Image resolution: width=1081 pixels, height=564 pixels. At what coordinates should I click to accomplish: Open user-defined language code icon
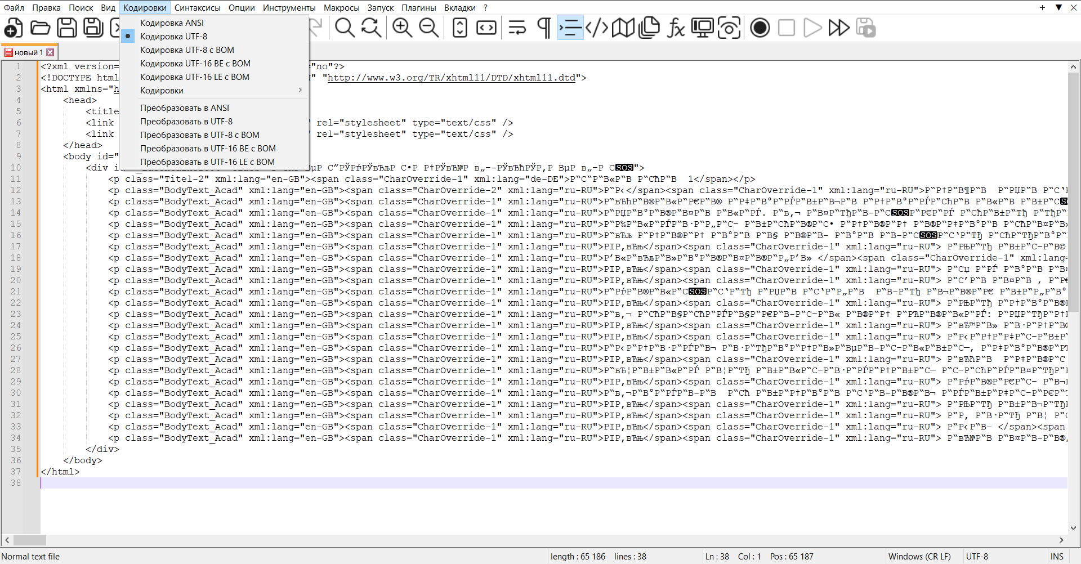[597, 28]
